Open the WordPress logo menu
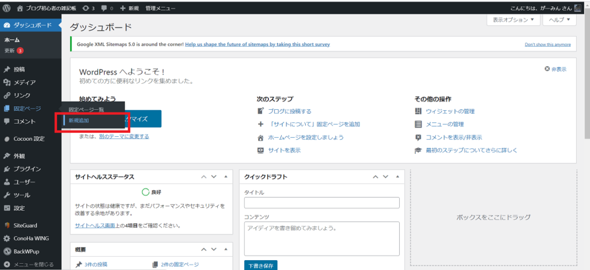 click(x=6, y=8)
